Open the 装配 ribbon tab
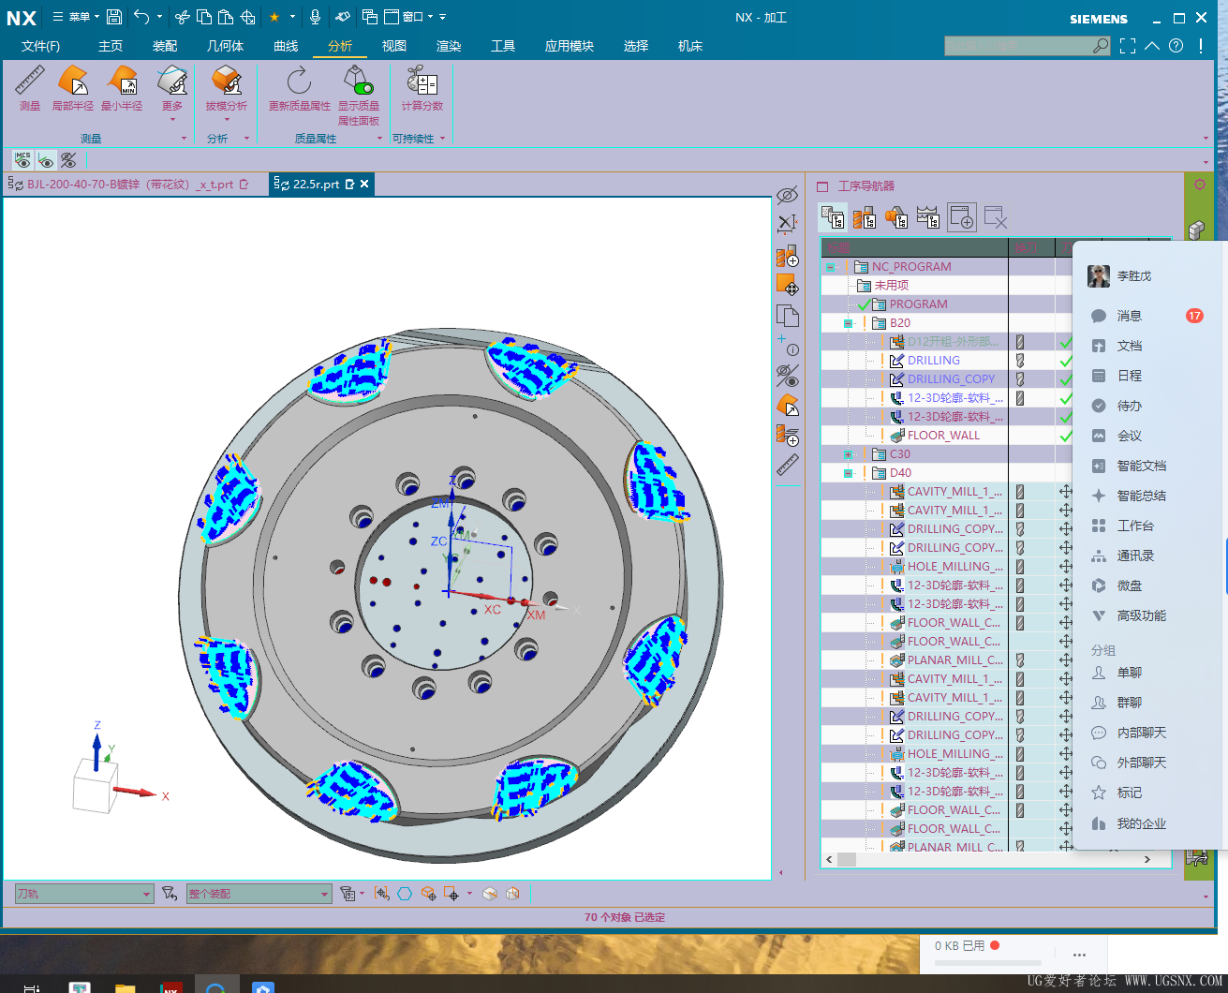The height and width of the screenshot is (993, 1228). pyautogui.click(x=165, y=46)
